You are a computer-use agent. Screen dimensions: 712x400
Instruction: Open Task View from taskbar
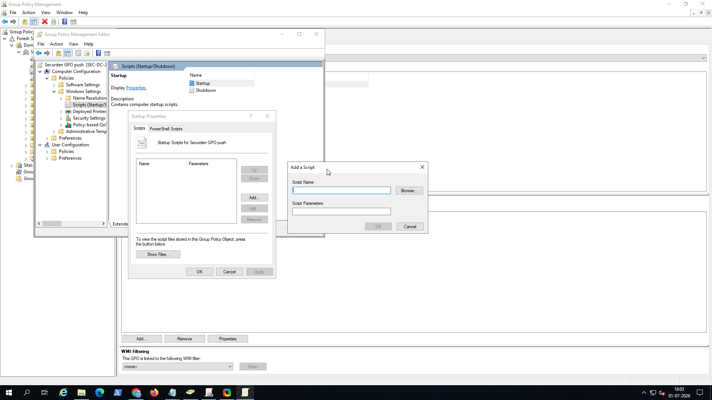pos(44,393)
